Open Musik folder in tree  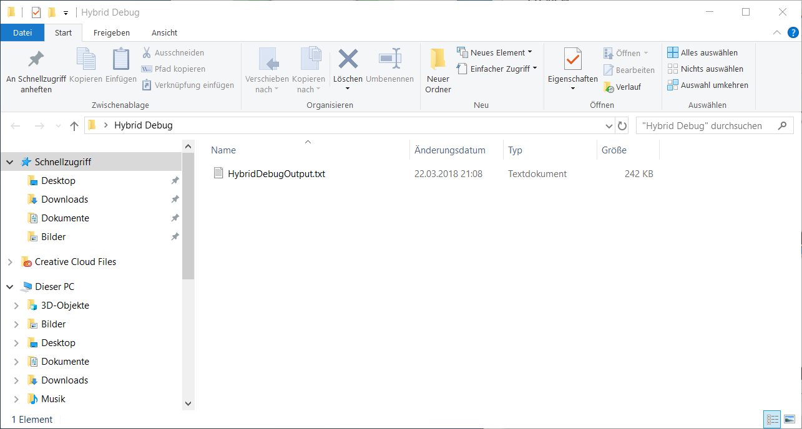click(53, 399)
